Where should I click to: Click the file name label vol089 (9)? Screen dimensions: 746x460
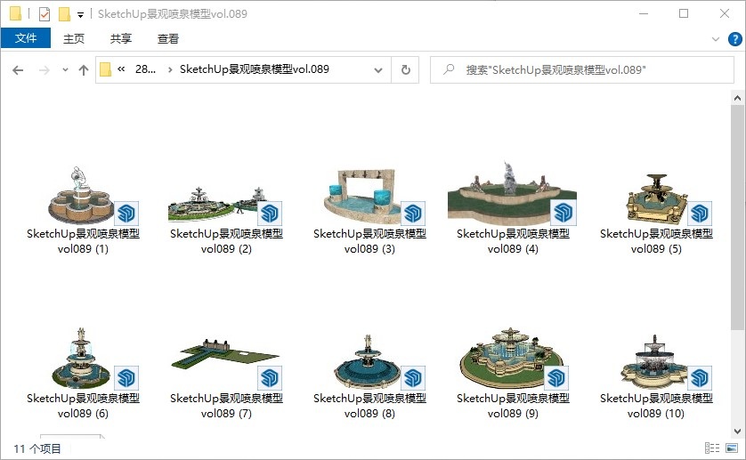pyautogui.click(x=513, y=406)
